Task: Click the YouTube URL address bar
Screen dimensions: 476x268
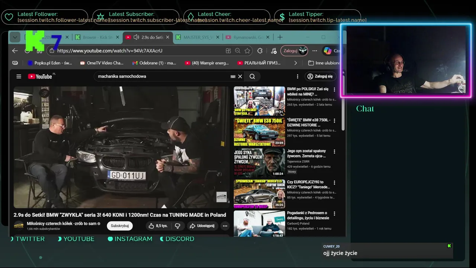Action: [138, 51]
